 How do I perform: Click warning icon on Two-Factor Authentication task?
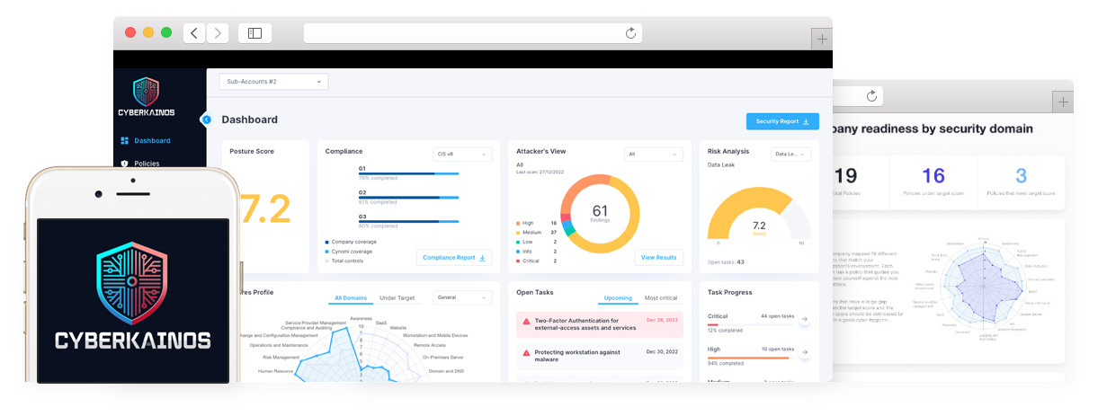point(526,321)
